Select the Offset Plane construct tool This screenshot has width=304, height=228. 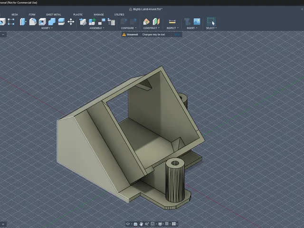click(146, 21)
